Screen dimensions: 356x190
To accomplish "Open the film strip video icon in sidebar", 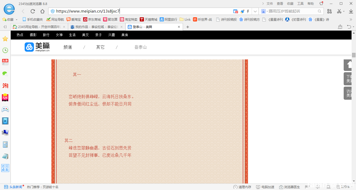I will (x=5, y=121).
